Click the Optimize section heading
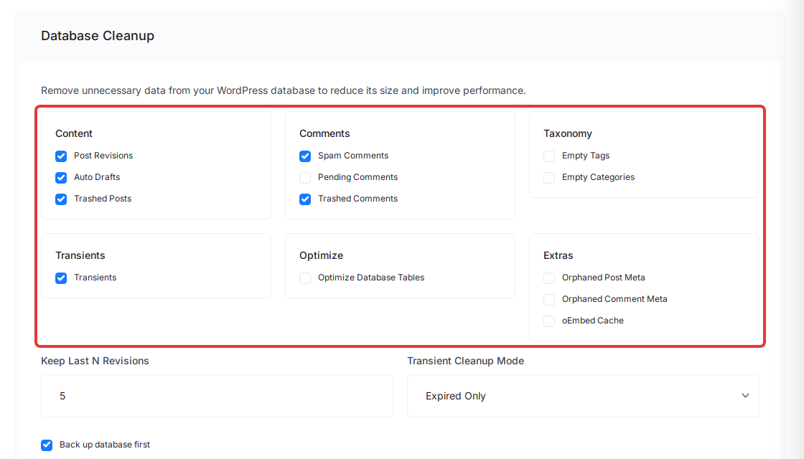 pos(321,255)
